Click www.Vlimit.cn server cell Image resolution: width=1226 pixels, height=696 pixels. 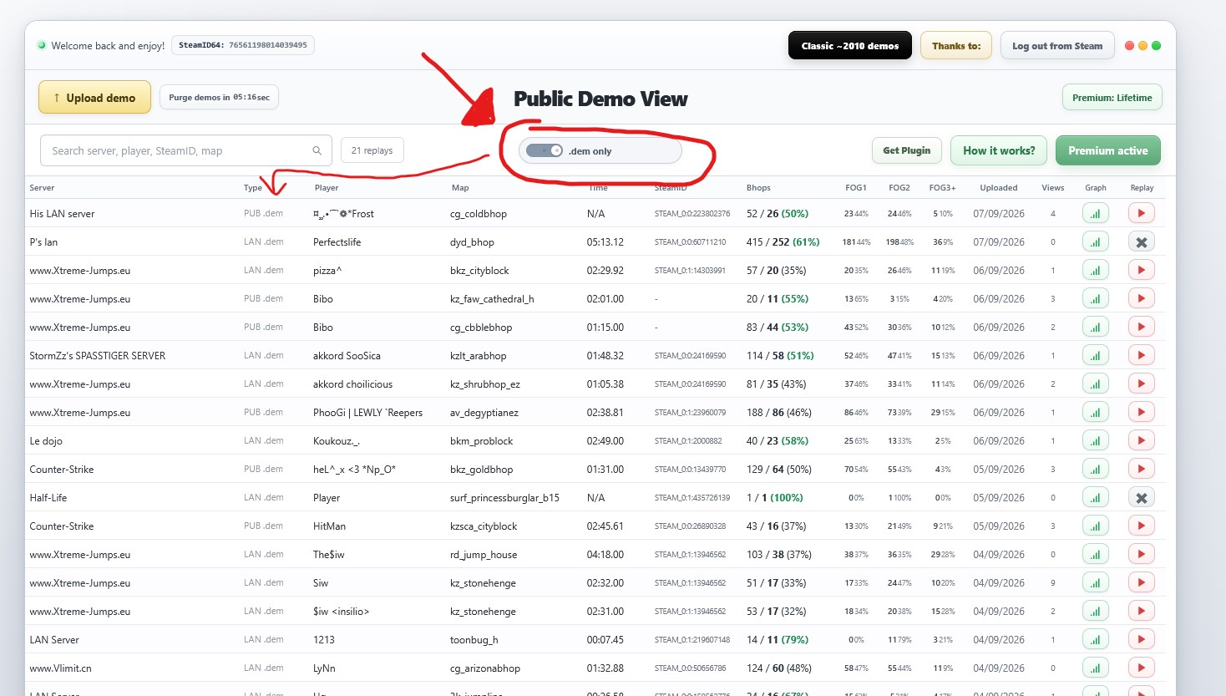click(x=61, y=668)
